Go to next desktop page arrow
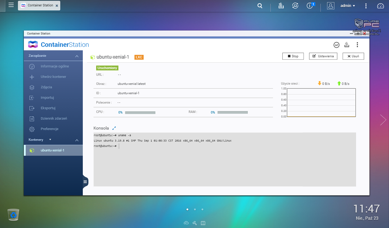Image resolution: width=389 pixels, height=228 pixels. (x=383, y=120)
